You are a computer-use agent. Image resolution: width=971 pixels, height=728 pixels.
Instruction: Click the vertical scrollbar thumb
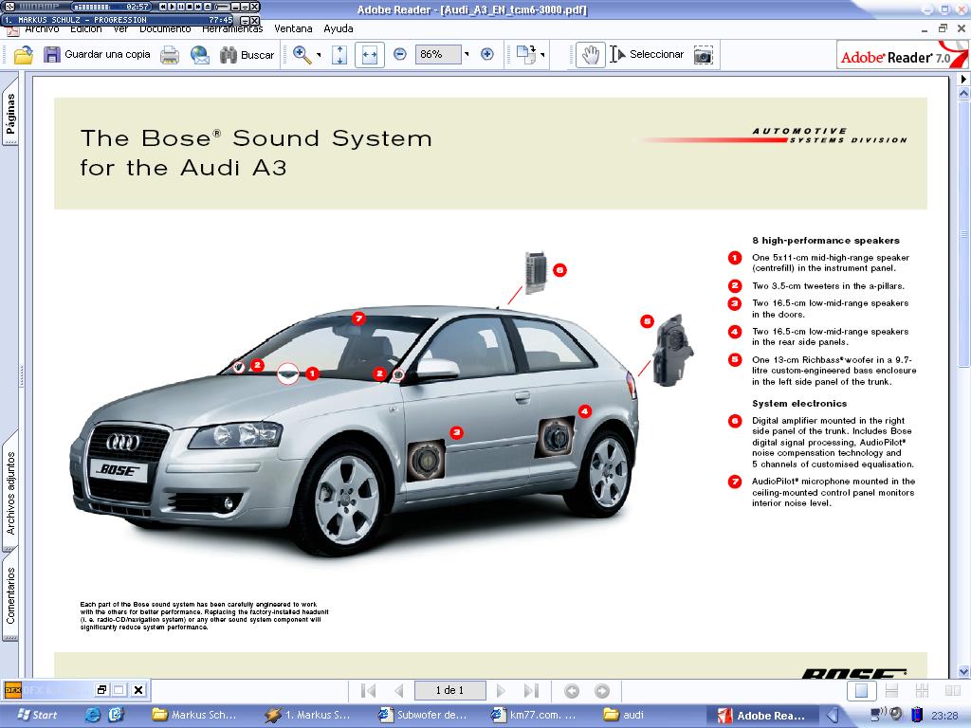click(963, 234)
